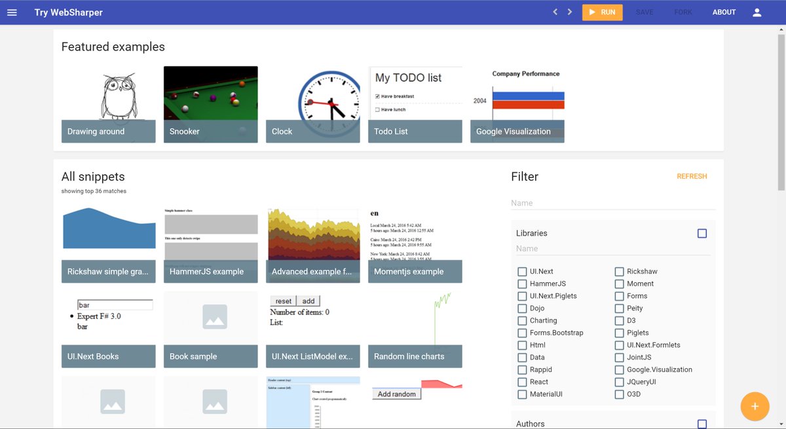Click the FORK button in header
786x429 pixels.
(683, 12)
